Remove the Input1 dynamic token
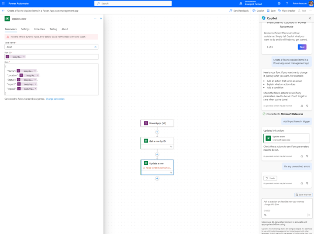Viewport: 314px width, 234px height. click(36, 84)
